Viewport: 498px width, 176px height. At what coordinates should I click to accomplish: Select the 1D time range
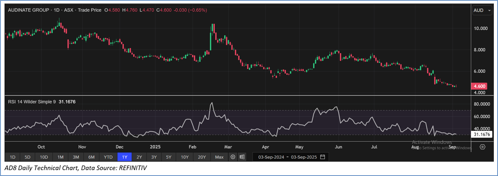12,157
